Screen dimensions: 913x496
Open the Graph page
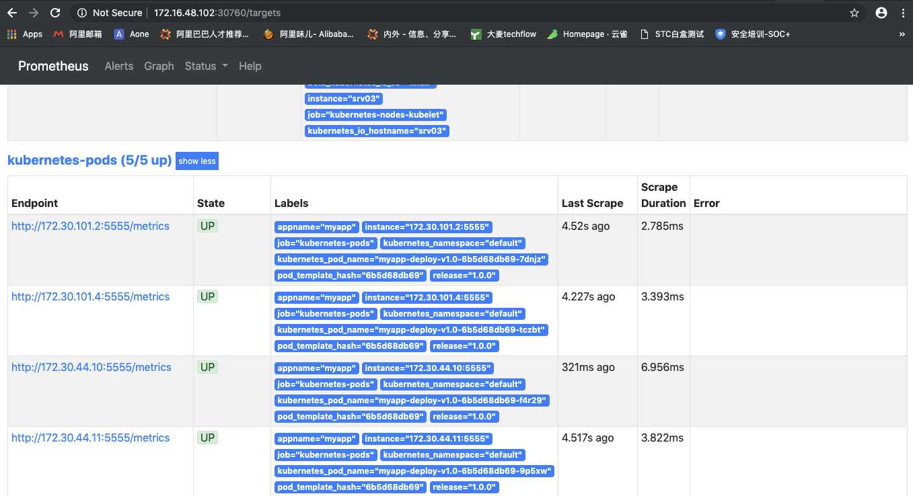[159, 66]
